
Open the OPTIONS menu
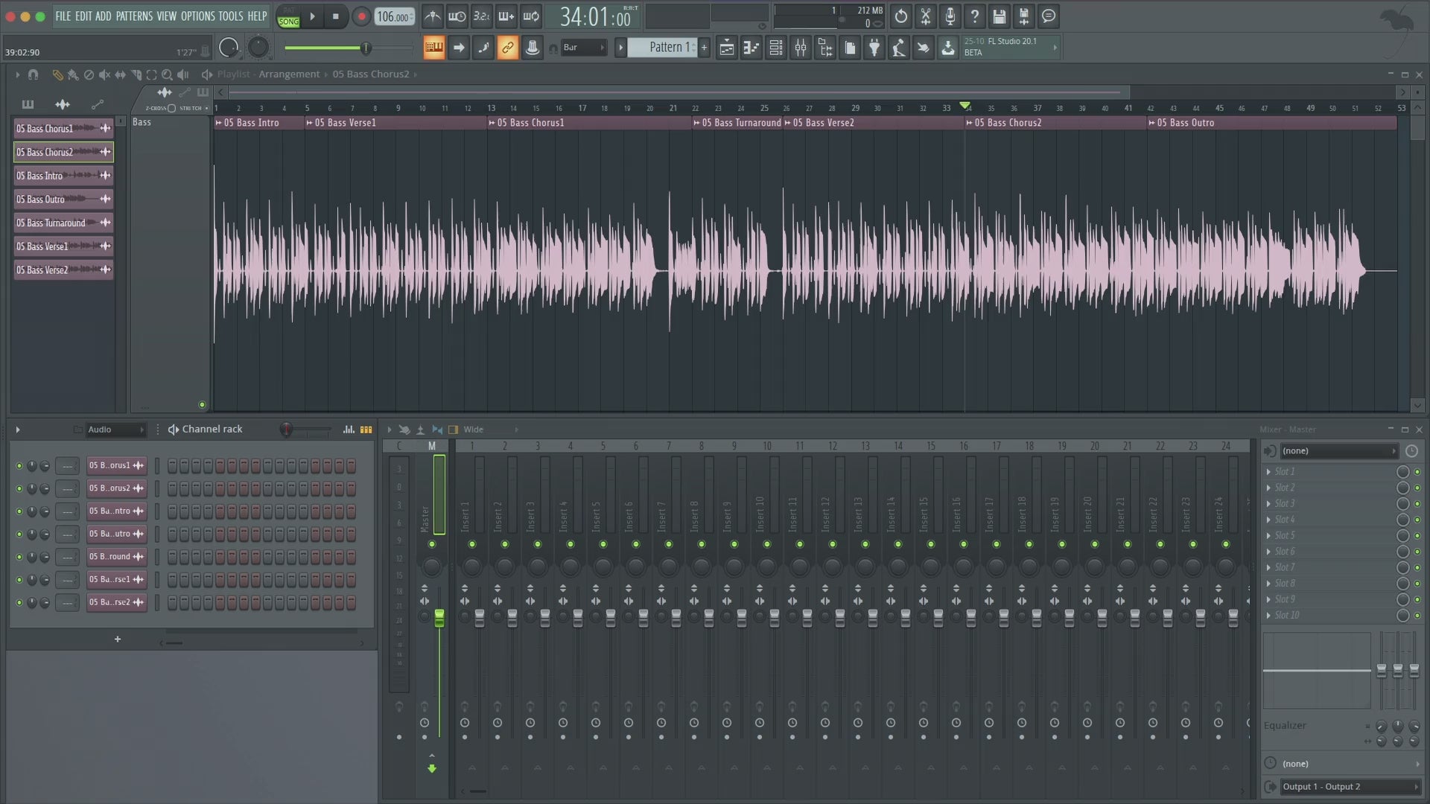197,16
